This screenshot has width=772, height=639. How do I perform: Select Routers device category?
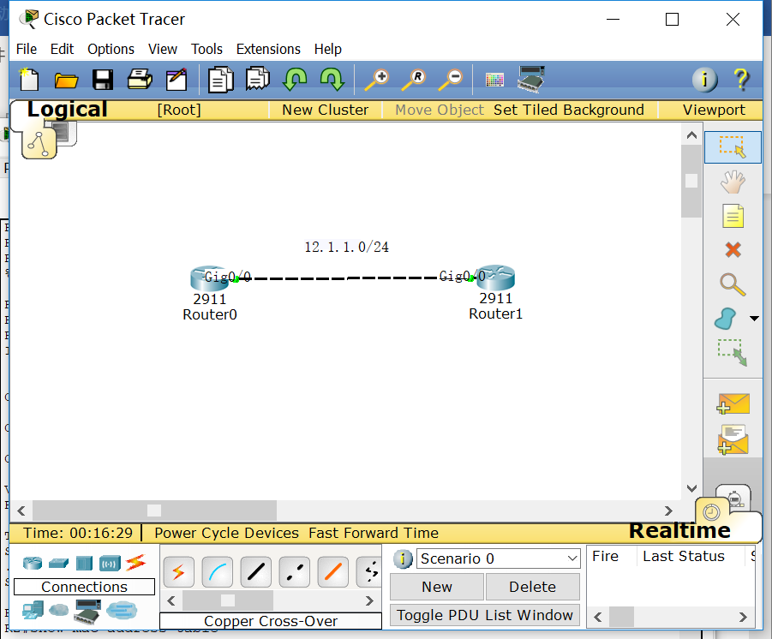[x=33, y=562]
